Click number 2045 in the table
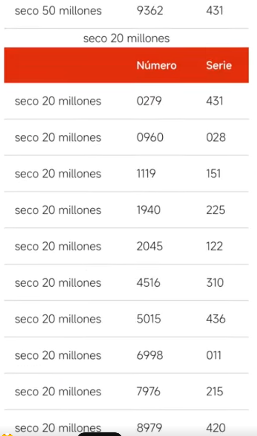 (x=150, y=246)
